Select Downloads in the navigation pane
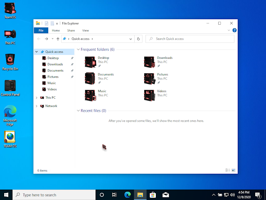Image resolution: width=266 pixels, height=200 pixels. [55, 64]
